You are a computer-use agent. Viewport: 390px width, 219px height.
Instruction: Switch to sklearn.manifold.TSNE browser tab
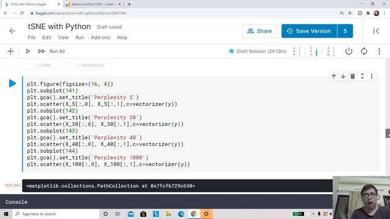[93, 4]
